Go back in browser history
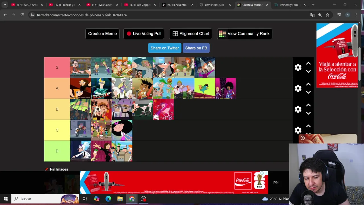 (x=5, y=15)
